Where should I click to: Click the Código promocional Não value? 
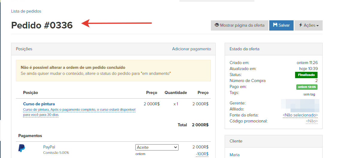(312, 121)
